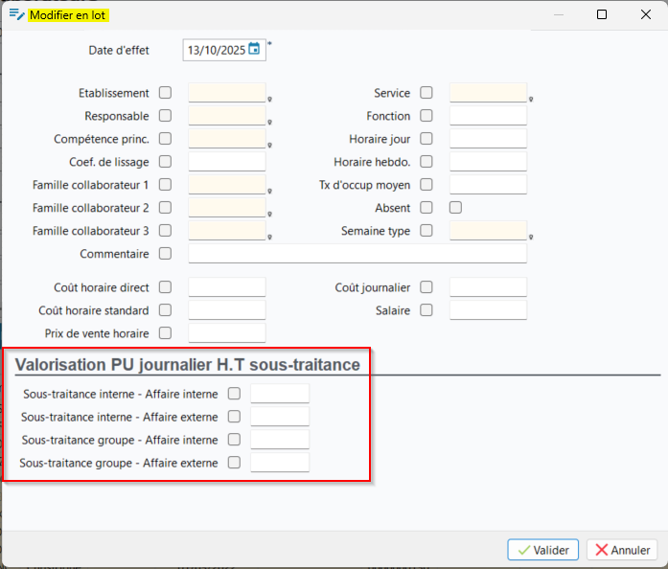
Task: Toggle the second checkbox on the Absent row
Action: click(x=455, y=208)
